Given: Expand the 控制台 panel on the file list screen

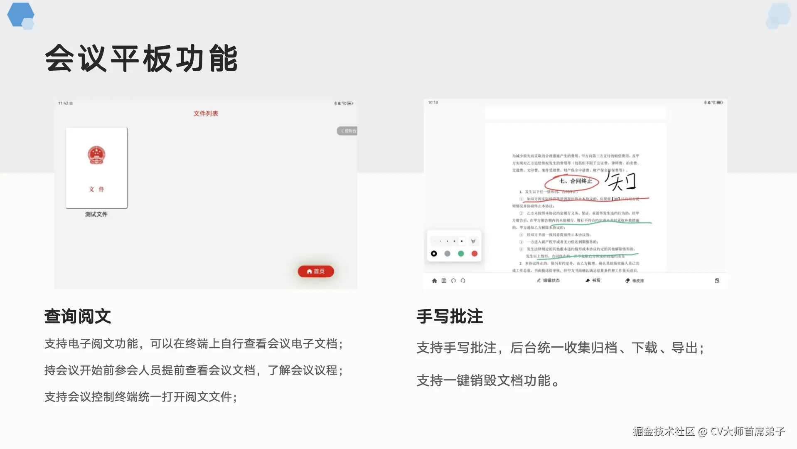Looking at the screenshot, I should pyautogui.click(x=347, y=131).
